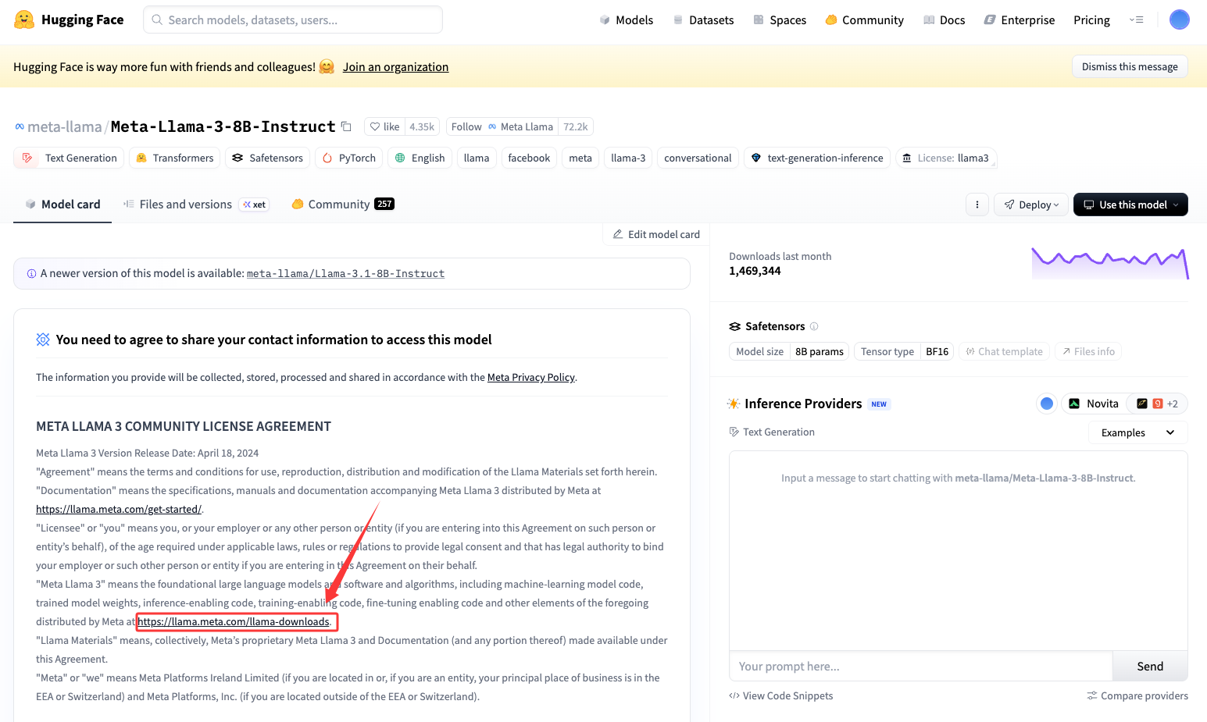The width and height of the screenshot is (1207, 722).
Task: Click the Text Generation task label under Inference Providers
Action: pyautogui.click(x=772, y=432)
